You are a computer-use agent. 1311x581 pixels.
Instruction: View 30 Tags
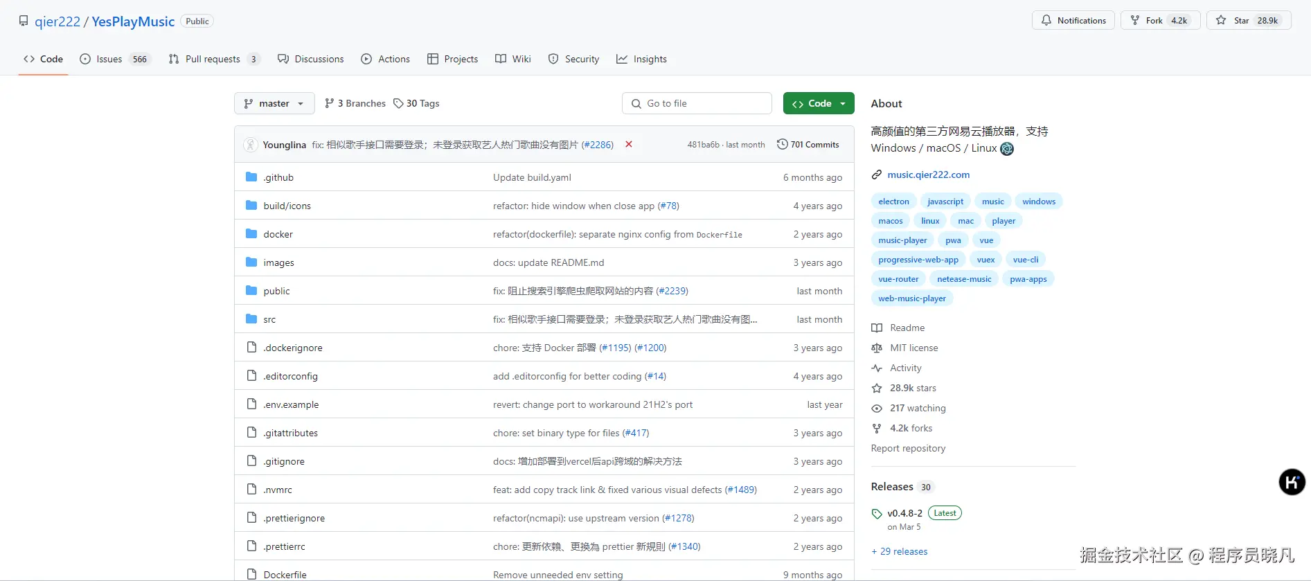416,103
